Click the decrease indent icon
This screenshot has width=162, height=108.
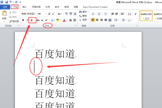click(112, 14)
